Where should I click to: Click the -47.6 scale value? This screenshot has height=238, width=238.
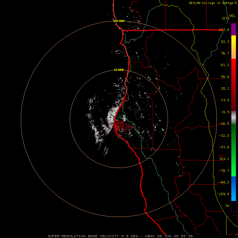coord(224,147)
